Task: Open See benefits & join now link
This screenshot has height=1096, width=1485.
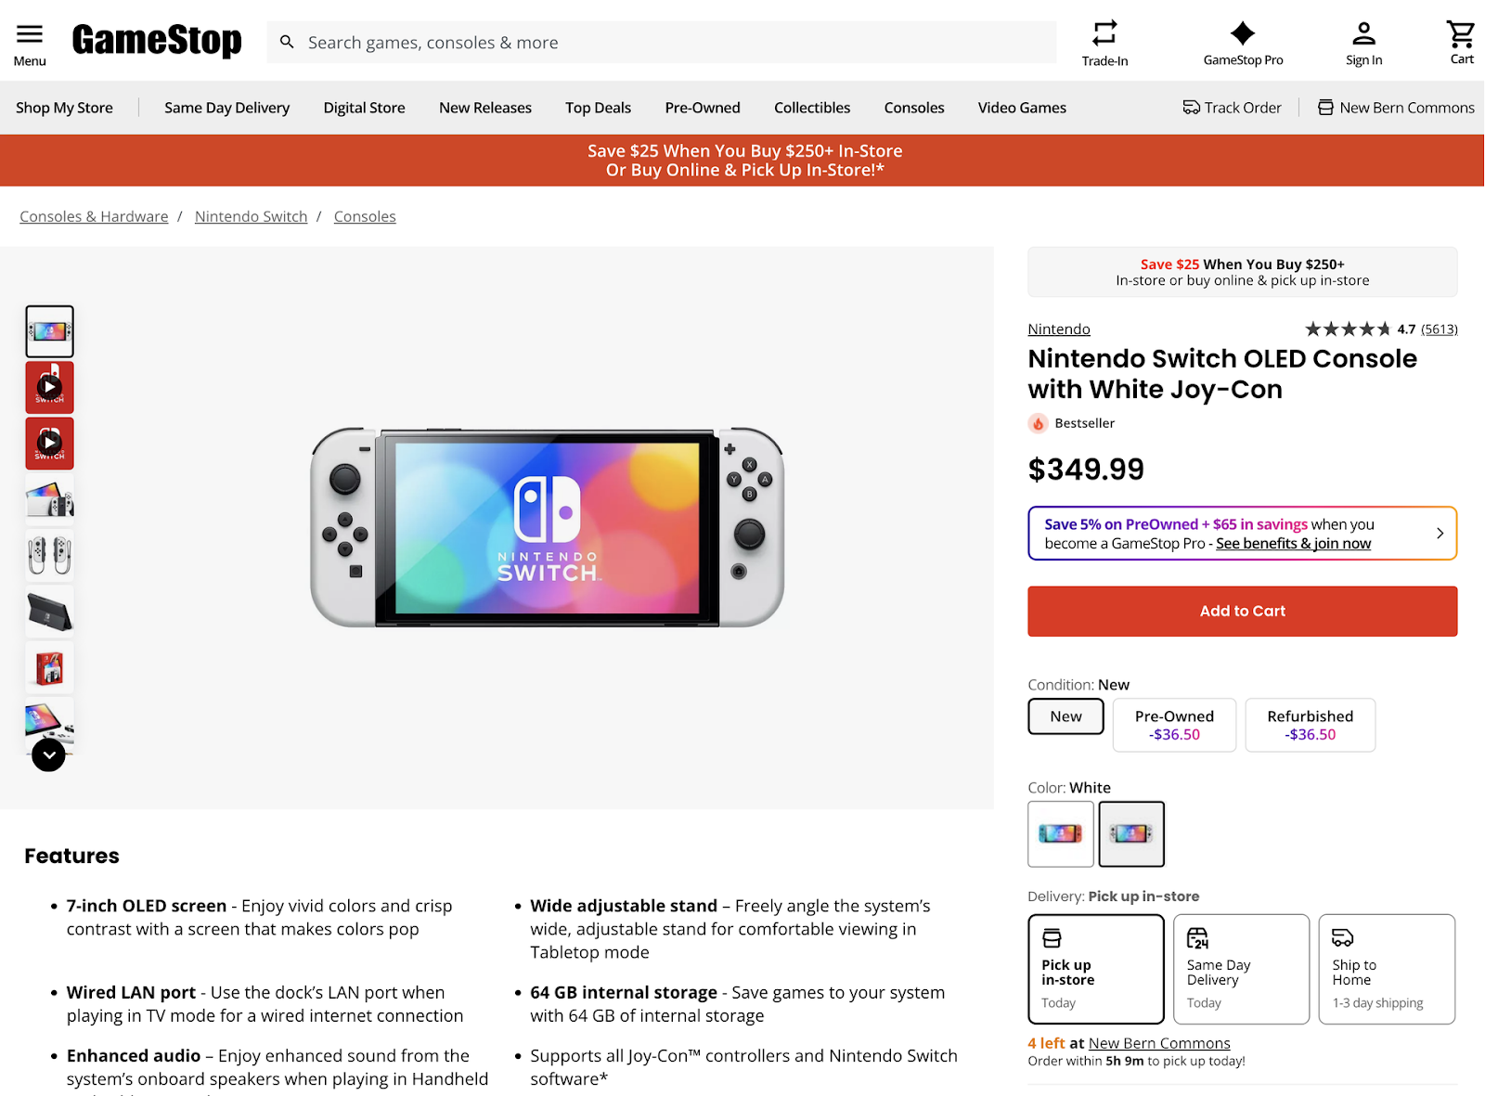Action: 1292,543
